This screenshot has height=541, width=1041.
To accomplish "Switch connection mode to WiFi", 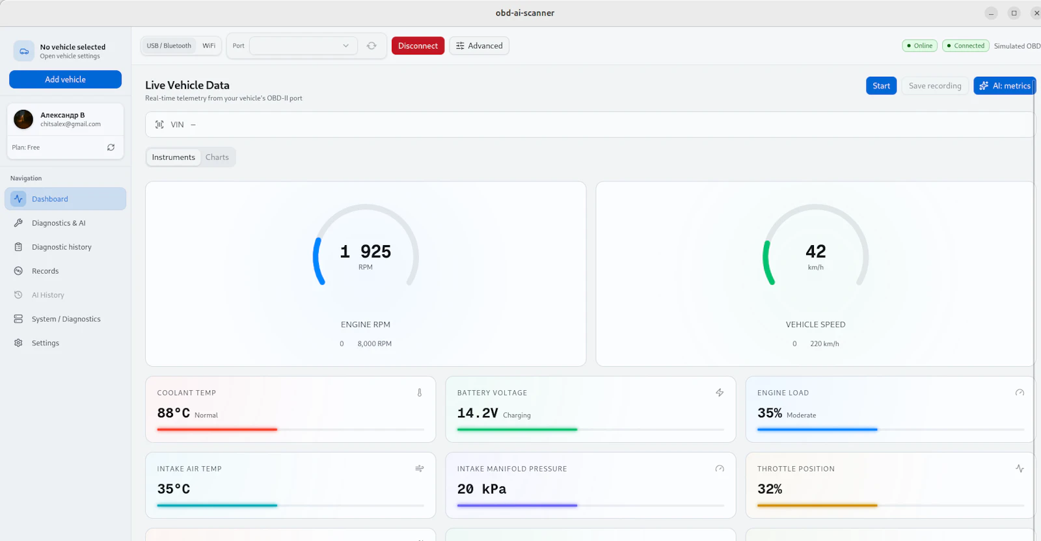I will (209, 46).
